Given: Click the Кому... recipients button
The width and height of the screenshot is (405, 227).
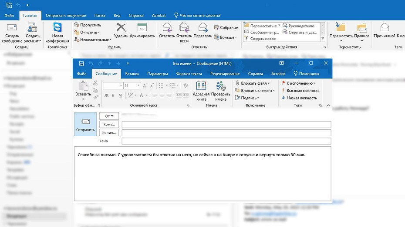Looking at the screenshot, I should pos(109,125).
